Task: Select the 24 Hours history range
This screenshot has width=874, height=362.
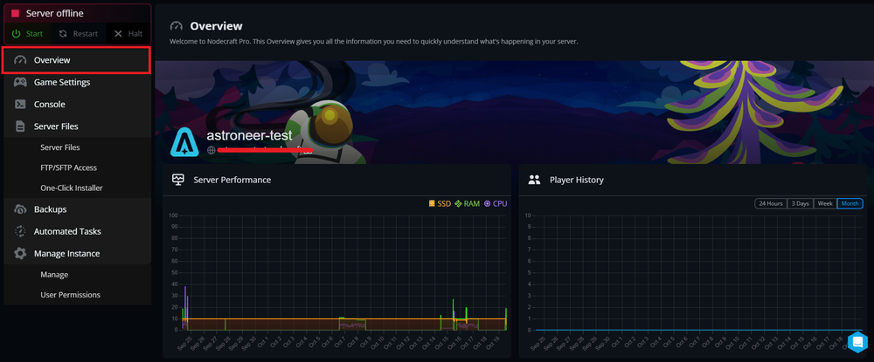Action: pos(770,203)
